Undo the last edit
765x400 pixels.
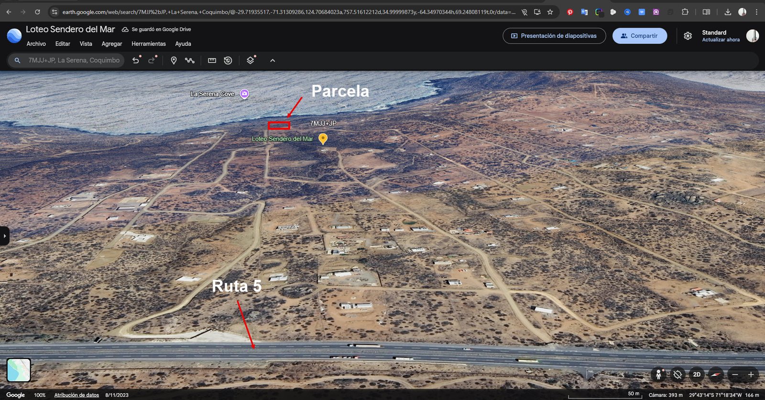point(136,61)
